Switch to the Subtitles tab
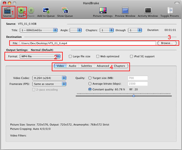The image size is (182, 150). (87, 66)
